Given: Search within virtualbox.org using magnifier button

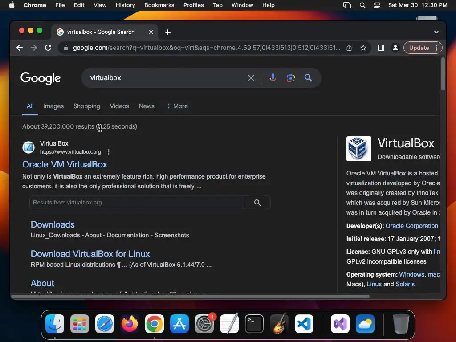Looking at the screenshot, I should click(257, 203).
